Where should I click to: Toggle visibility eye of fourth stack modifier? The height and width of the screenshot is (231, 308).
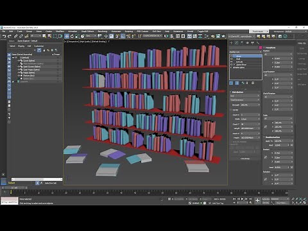point(232,64)
